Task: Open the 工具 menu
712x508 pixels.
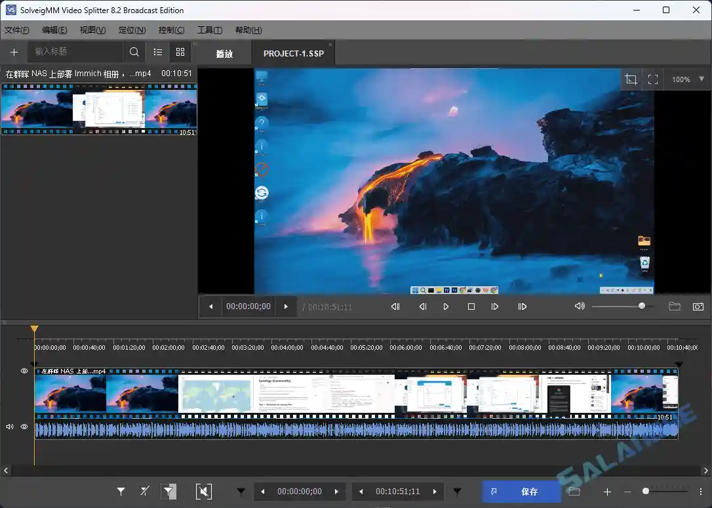Action: [209, 30]
